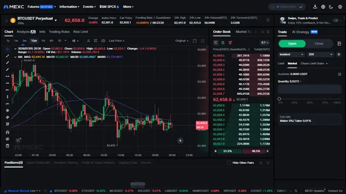Open the $5M SPCX promotion link
The width and height of the screenshot is (346, 194).
point(109,7)
